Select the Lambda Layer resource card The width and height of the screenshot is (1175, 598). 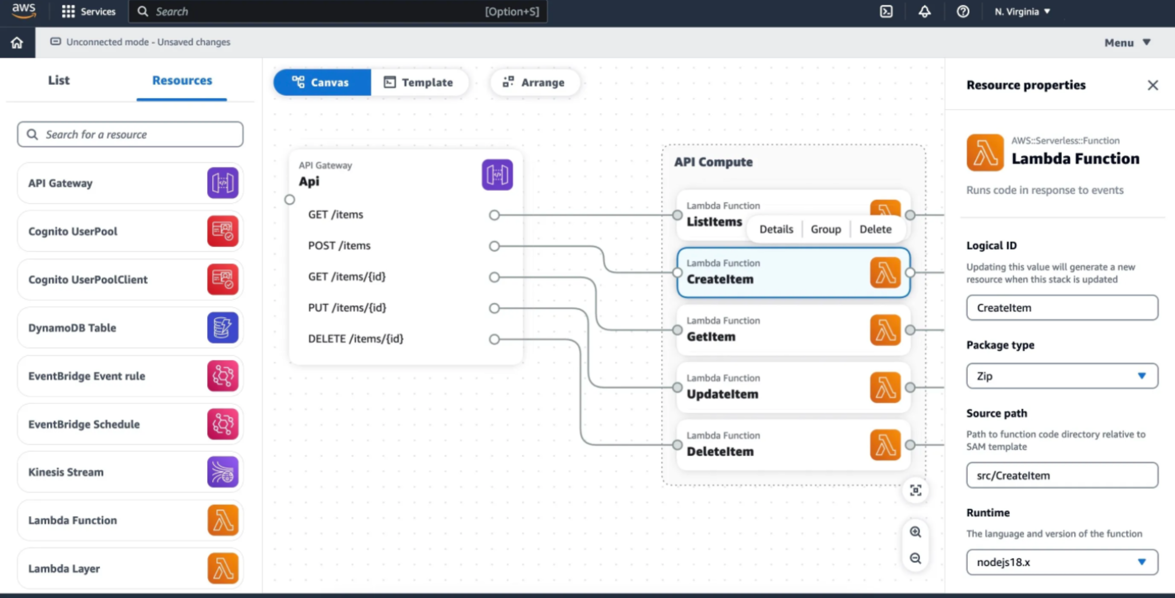point(130,568)
